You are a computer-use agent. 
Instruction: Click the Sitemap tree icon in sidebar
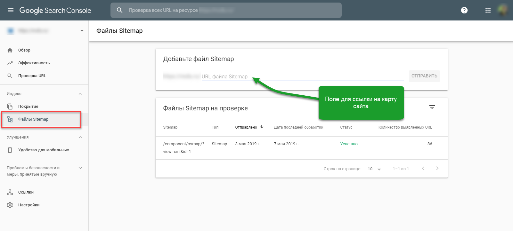10,119
